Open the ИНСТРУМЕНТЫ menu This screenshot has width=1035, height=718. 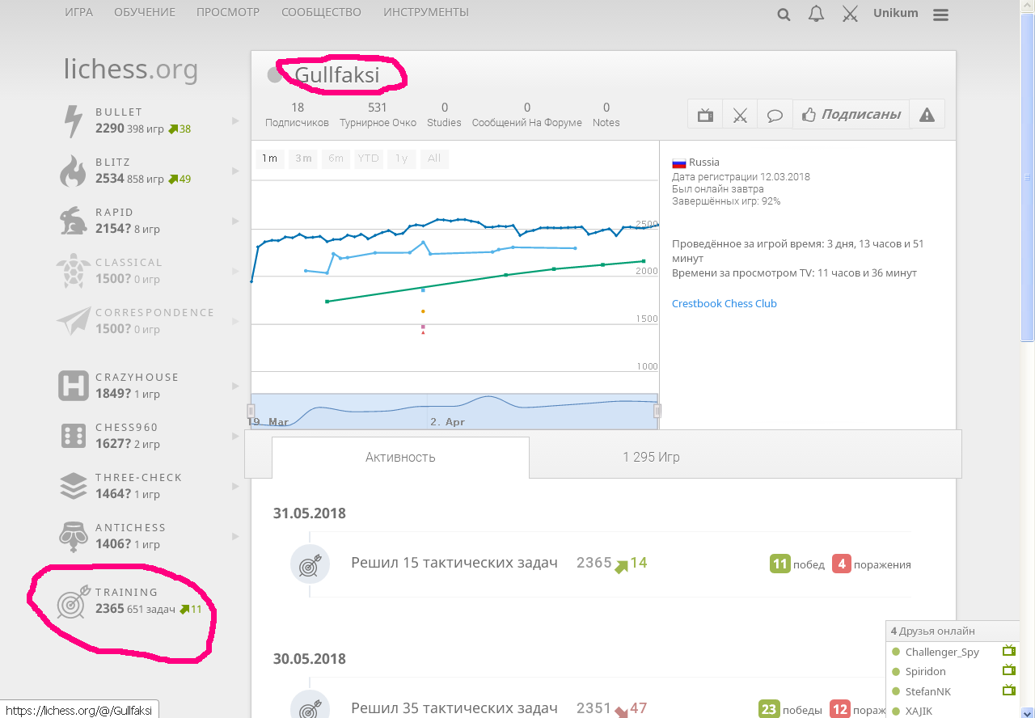[x=425, y=12]
